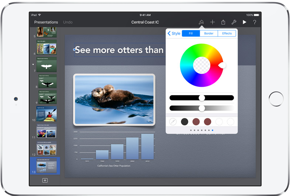Switch to the Border tab

pyautogui.click(x=209, y=33)
